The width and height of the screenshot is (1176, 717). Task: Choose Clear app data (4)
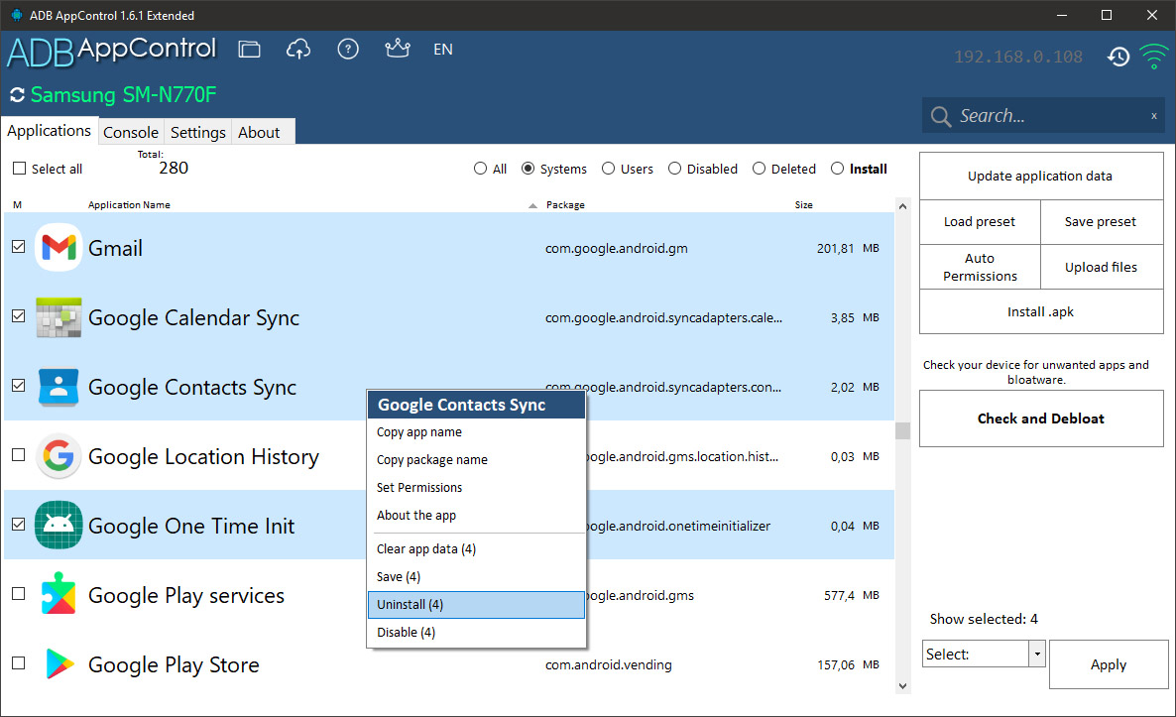(476, 549)
